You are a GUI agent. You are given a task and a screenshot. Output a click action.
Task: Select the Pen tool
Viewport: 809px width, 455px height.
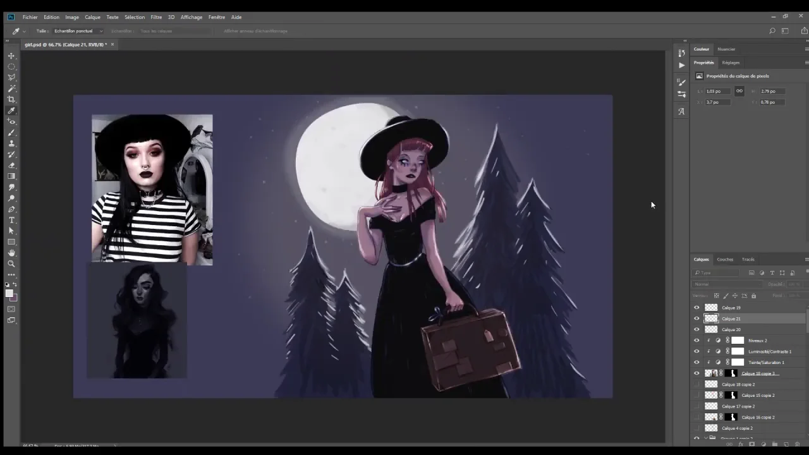(11, 209)
